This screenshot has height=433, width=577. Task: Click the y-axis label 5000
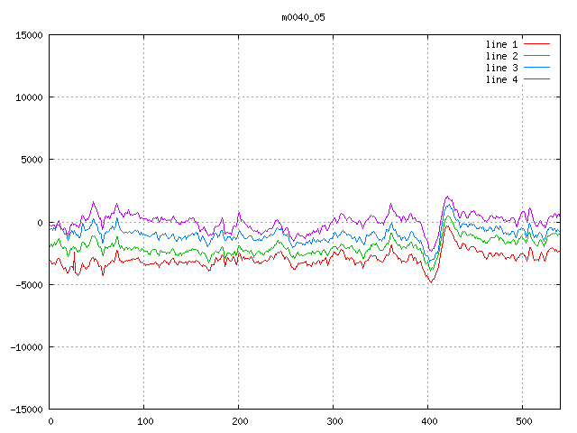coord(32,160)
